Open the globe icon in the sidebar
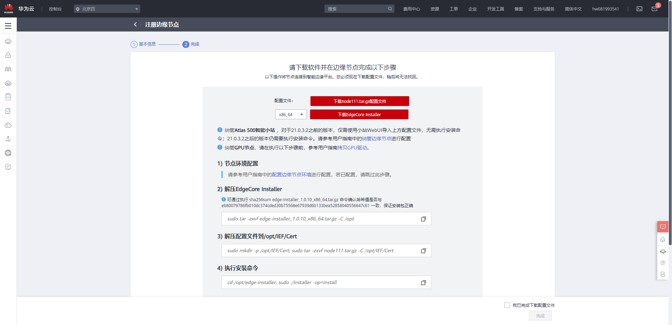The height and width of the screenshot is (325, 672). pos(8,153)
